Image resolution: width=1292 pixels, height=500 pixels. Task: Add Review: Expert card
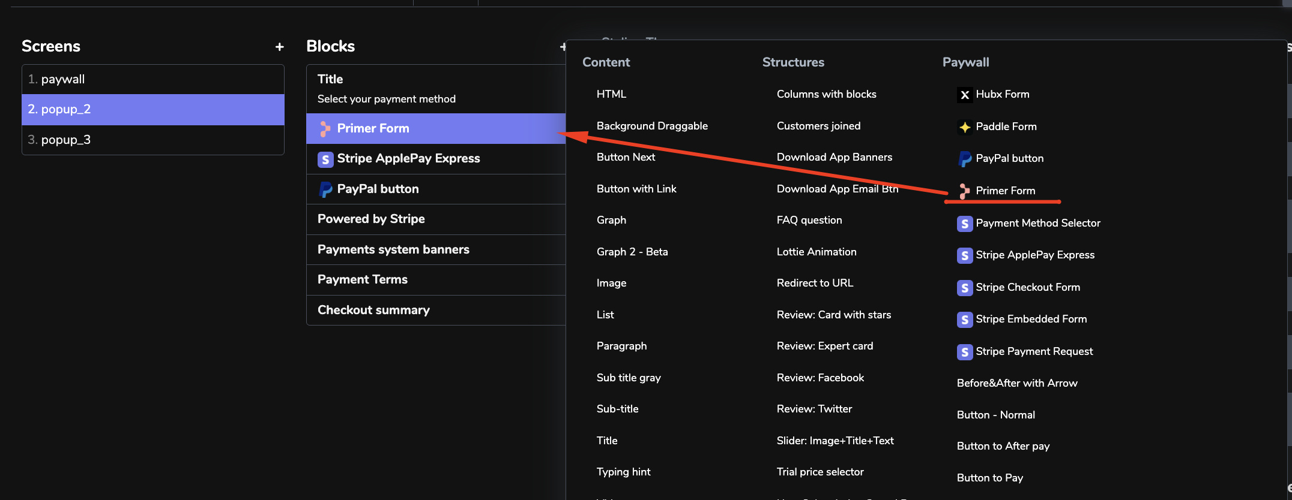point(825,346)
